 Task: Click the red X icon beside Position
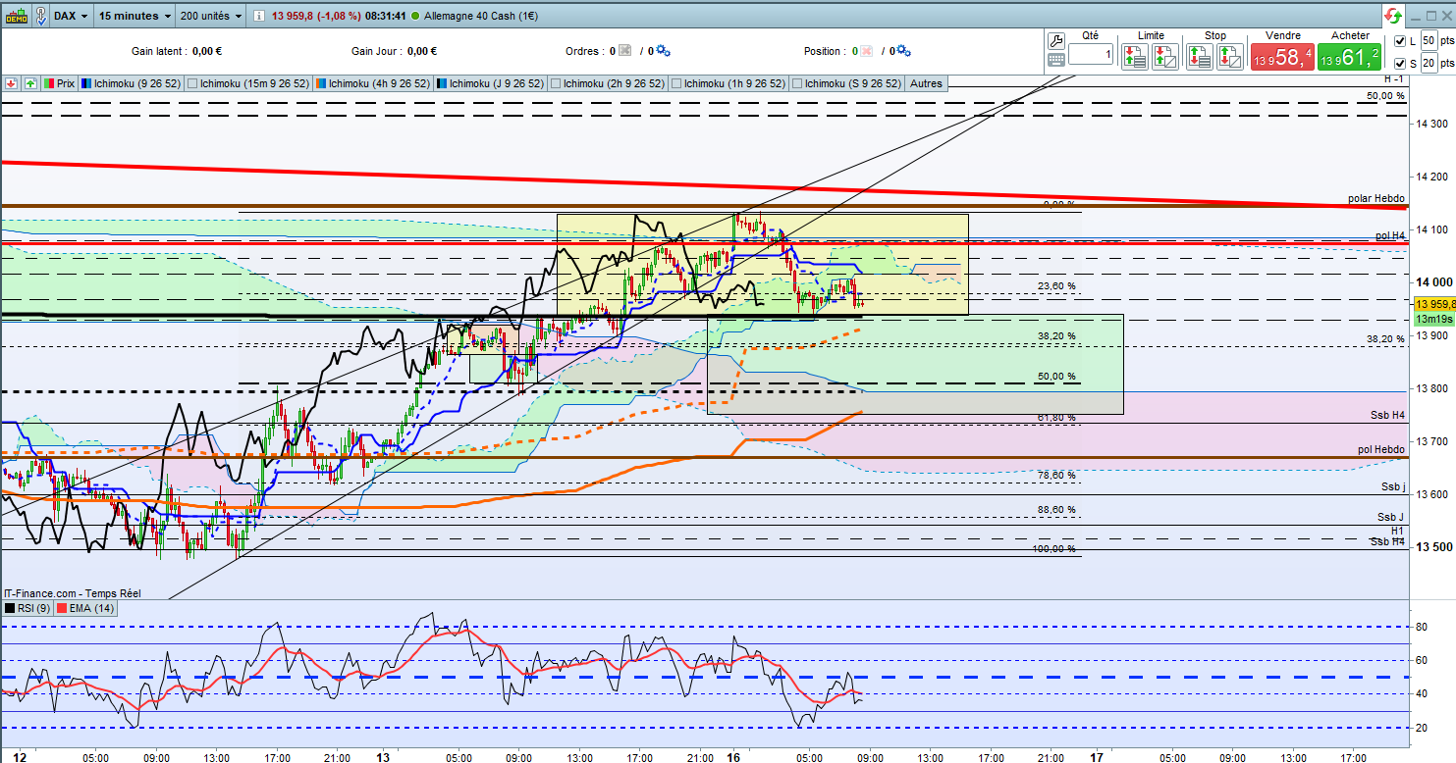(x=867, y=51)
